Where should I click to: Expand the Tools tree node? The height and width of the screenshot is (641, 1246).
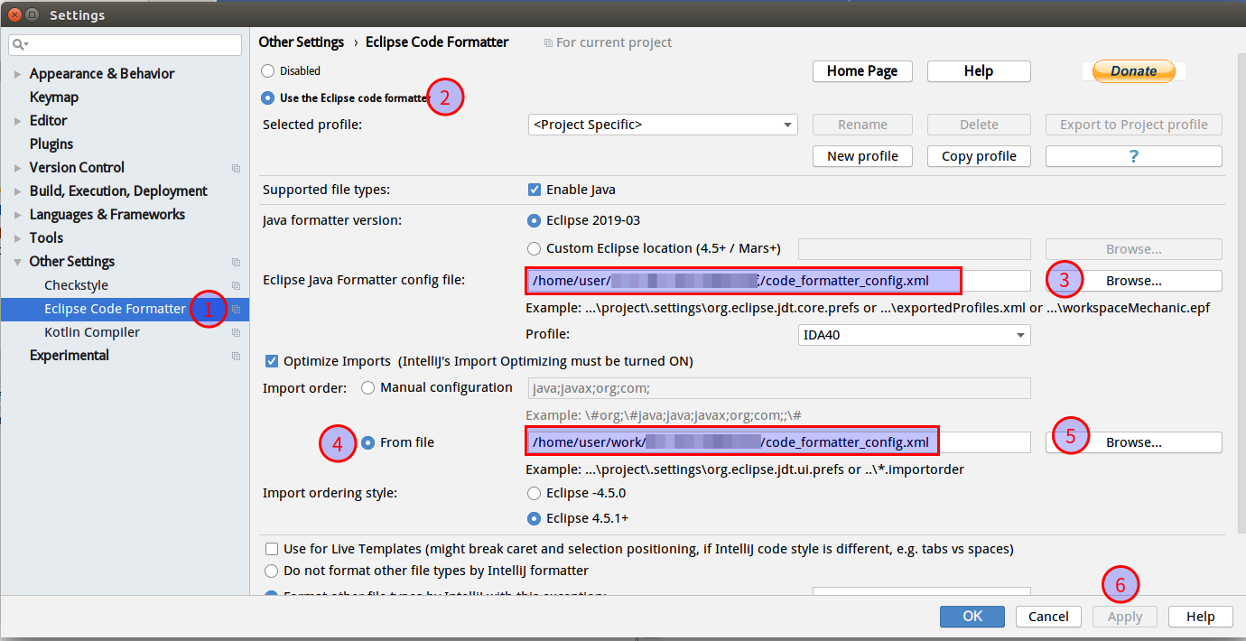tap(17, 238)
